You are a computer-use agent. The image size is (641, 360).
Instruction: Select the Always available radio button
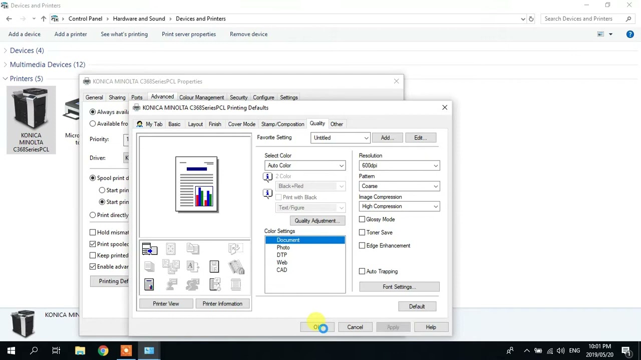coord(93,112)
